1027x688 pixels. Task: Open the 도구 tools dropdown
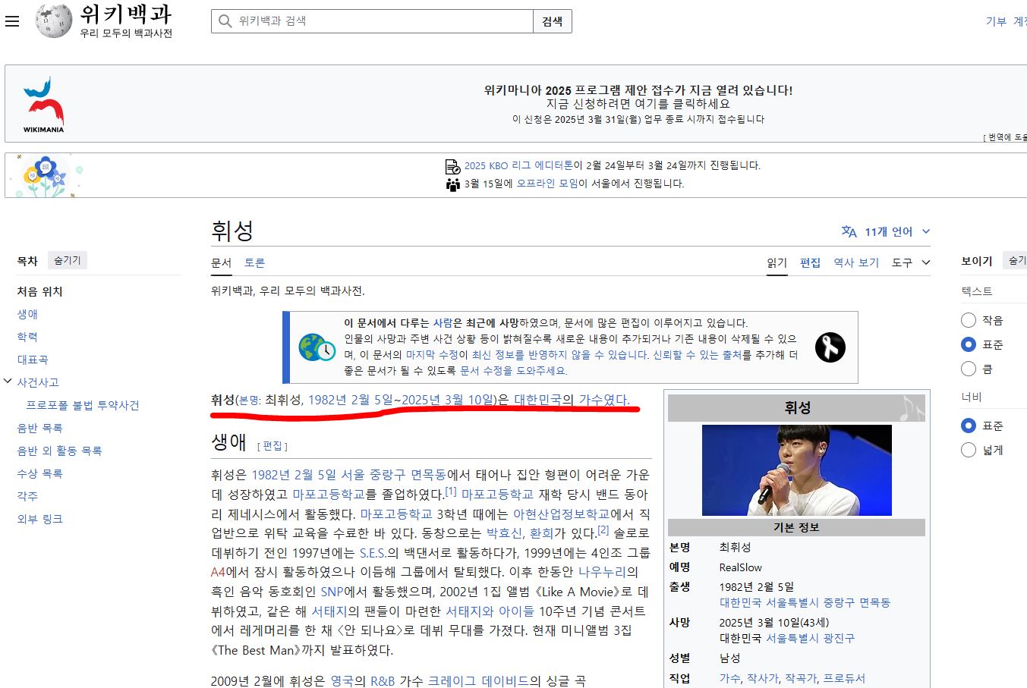[911, 262]
